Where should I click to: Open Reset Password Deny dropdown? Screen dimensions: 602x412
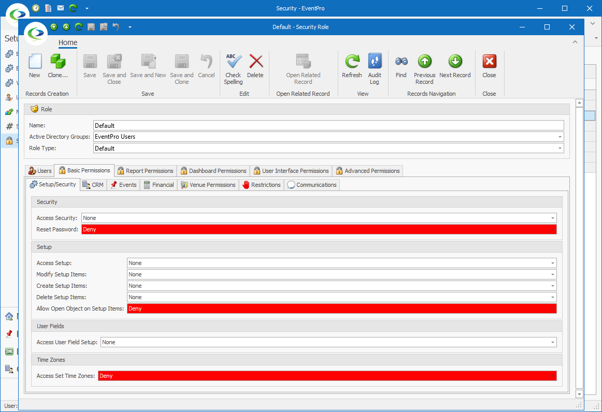tap(553, 229)
